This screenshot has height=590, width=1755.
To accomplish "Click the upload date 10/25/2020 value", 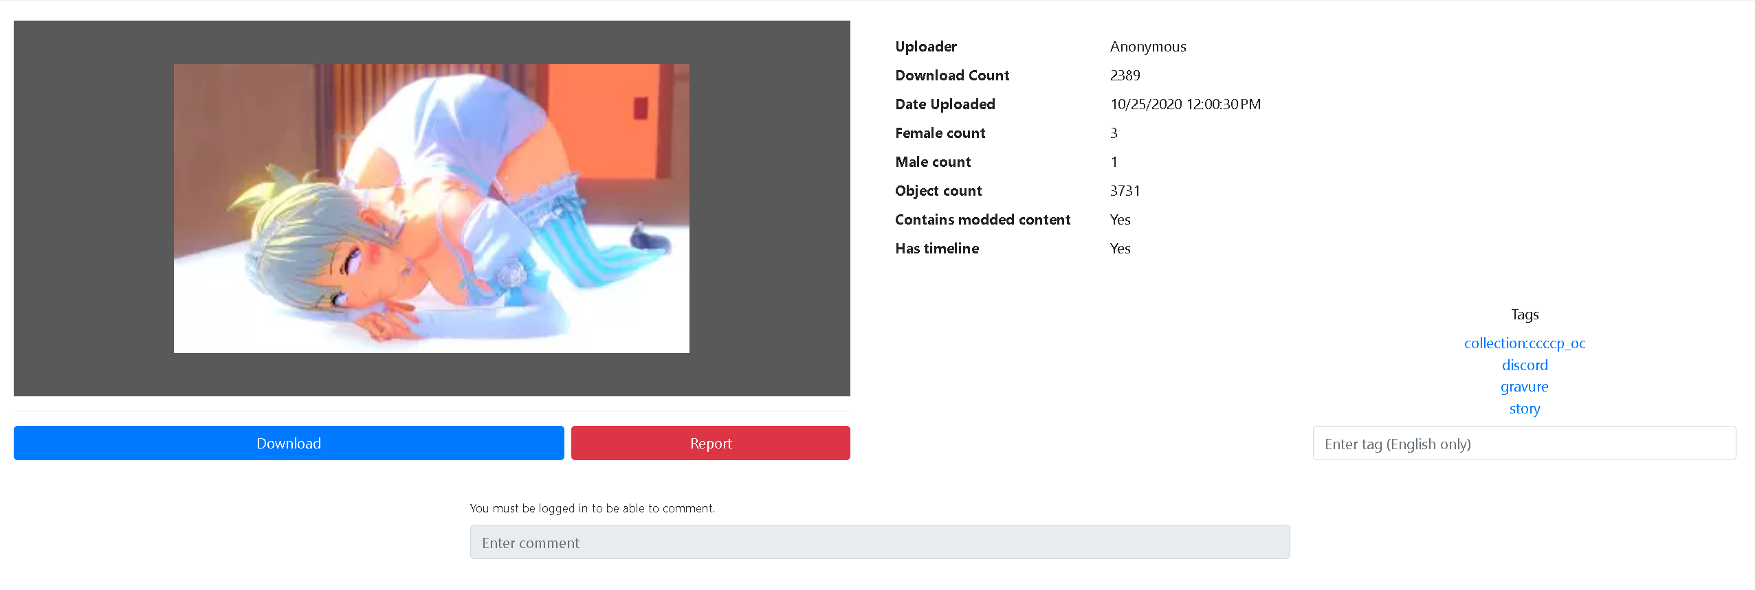I will (1184, 104).
